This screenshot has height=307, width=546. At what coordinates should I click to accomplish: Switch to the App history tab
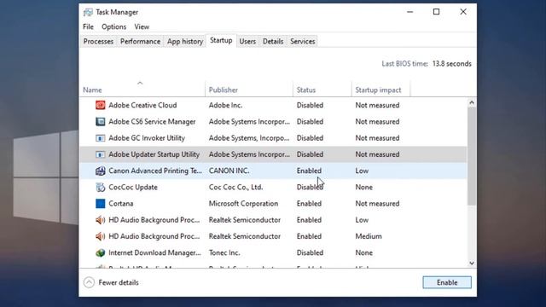coord(185,42)
